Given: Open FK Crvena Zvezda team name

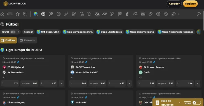Looking at the screenshot, I should pos(154,67).
